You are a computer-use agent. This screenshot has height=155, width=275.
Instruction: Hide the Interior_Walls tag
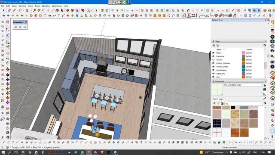213,67
